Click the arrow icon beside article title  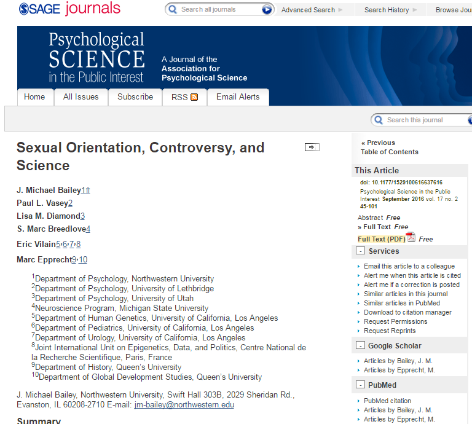(x=312, y=147)
